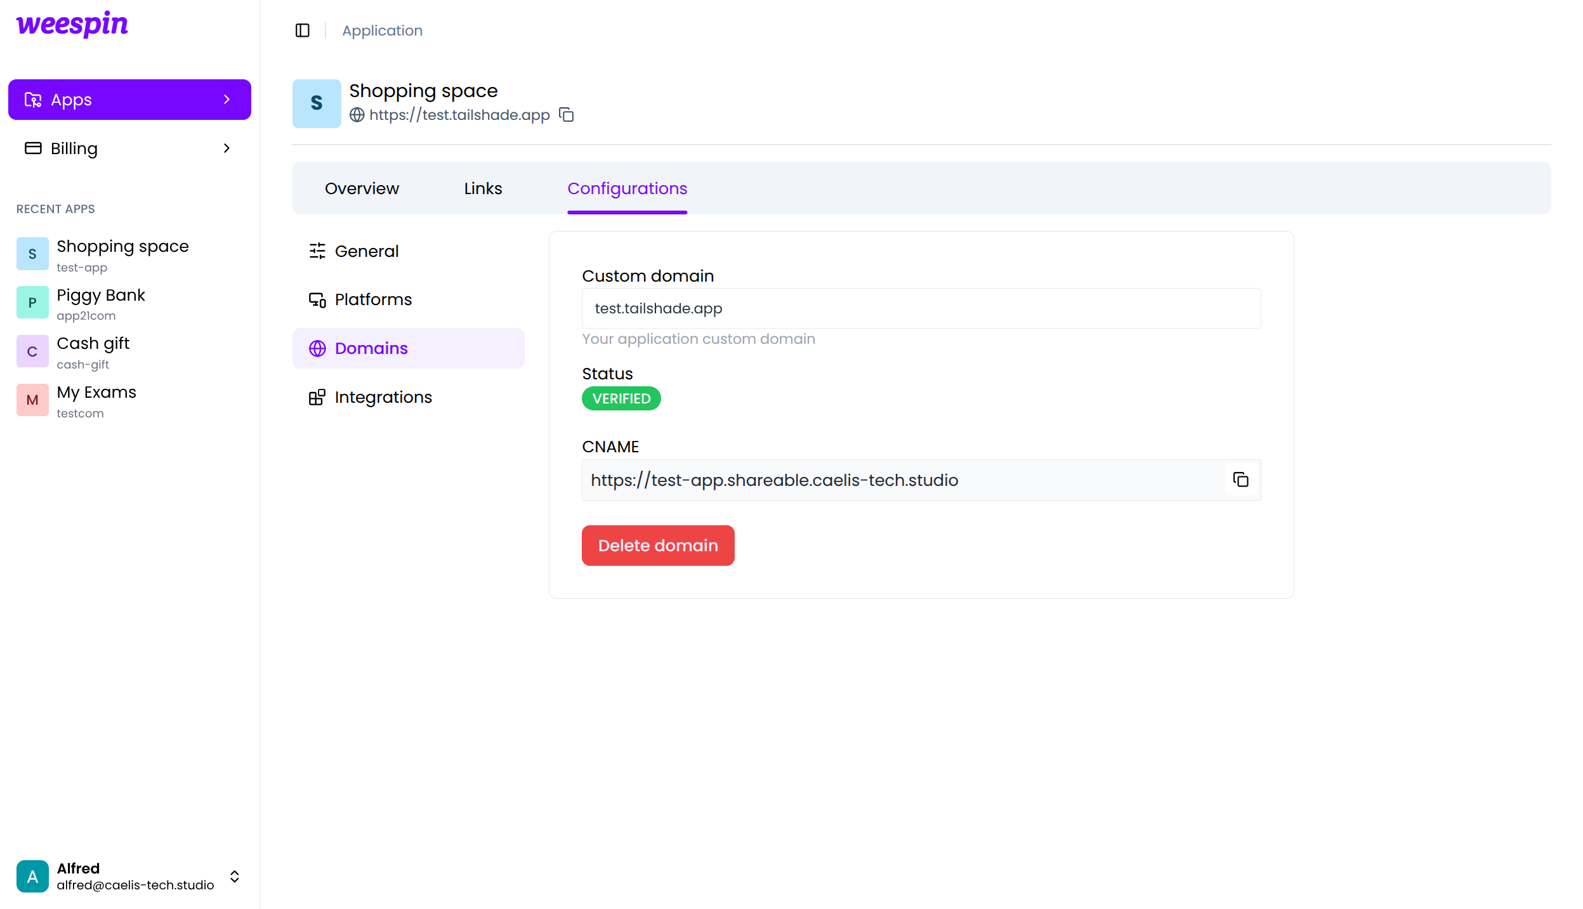
Task: Toggle the sidebar panel icon
Action: (302, 30)
